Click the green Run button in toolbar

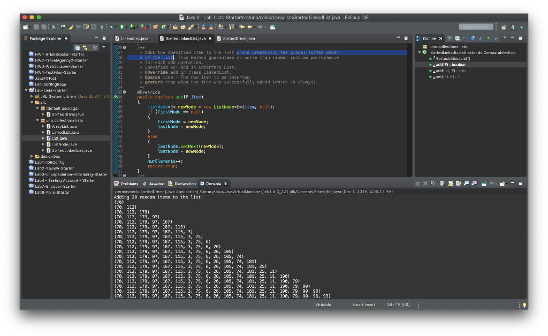pyautogui.click(x=122, y=27)
